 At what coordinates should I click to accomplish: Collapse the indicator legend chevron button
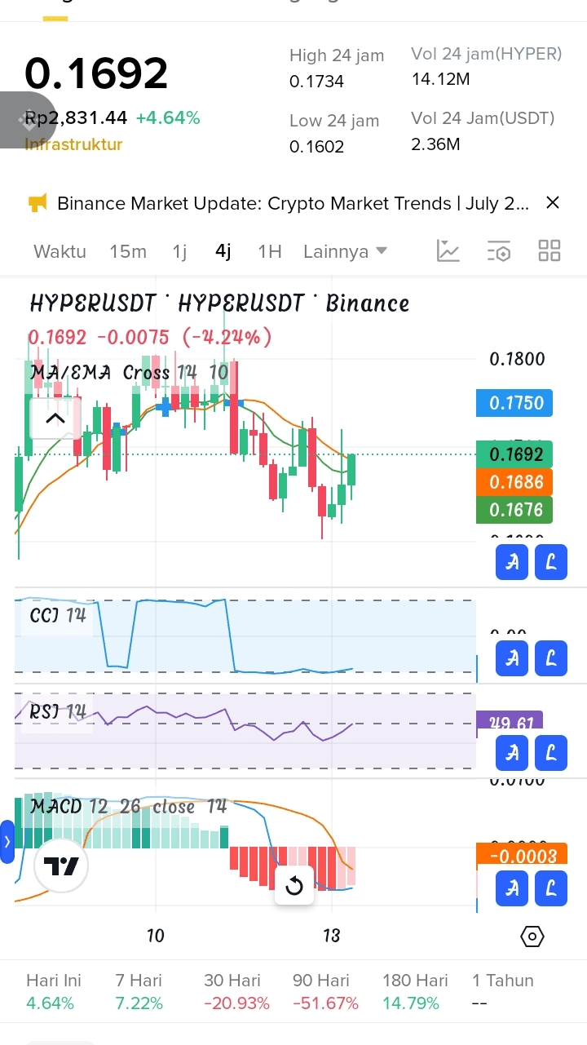pyautogui.click(x=55, y=418)
